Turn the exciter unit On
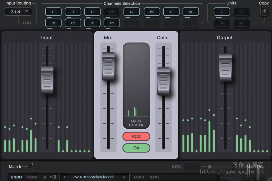The height and width of the screenshot is (181, 272). [136, 148]
